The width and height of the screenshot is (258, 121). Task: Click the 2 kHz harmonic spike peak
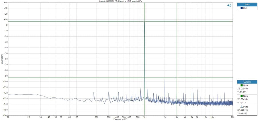tap(165, 79)
